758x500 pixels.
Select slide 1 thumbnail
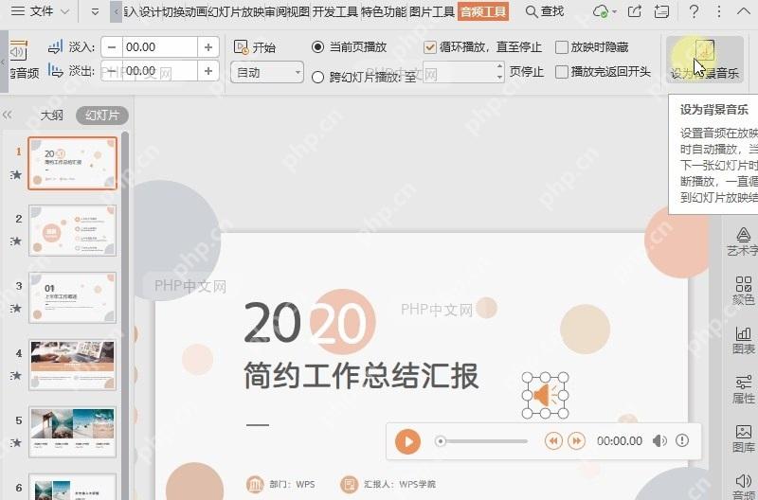[73, 163]
